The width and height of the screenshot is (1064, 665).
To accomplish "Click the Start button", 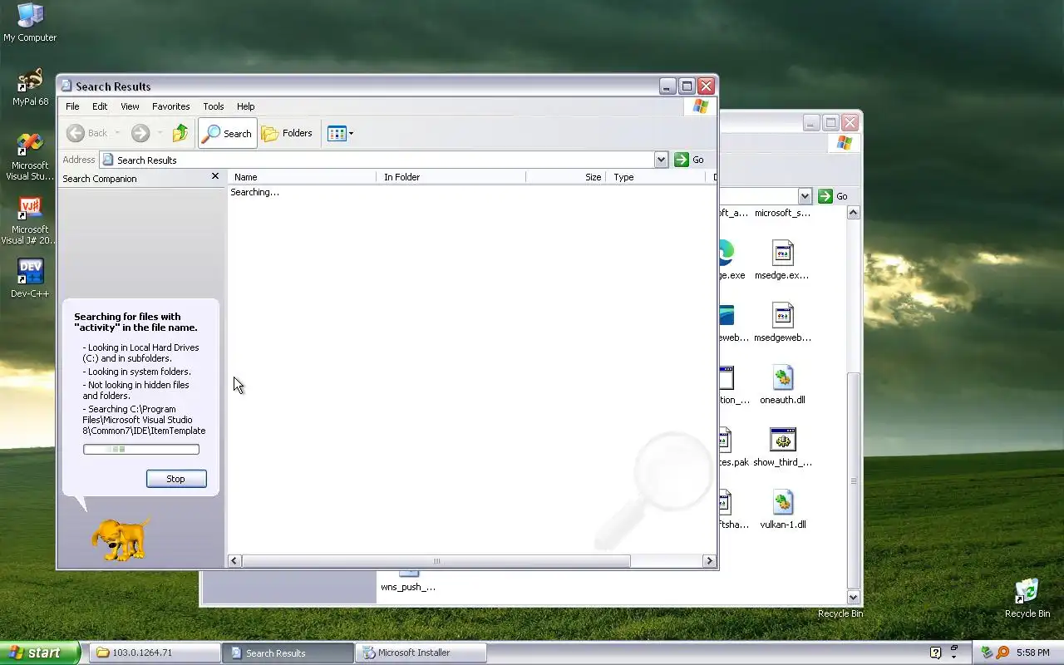I will click(x=40, y=653).
